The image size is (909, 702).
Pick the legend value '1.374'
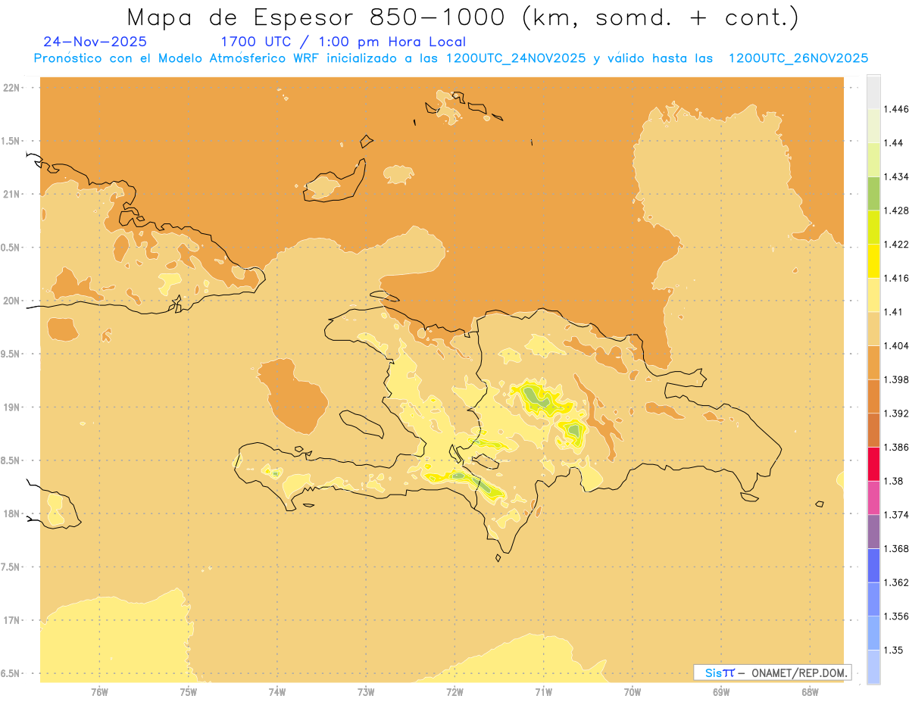tap(898, 514)
